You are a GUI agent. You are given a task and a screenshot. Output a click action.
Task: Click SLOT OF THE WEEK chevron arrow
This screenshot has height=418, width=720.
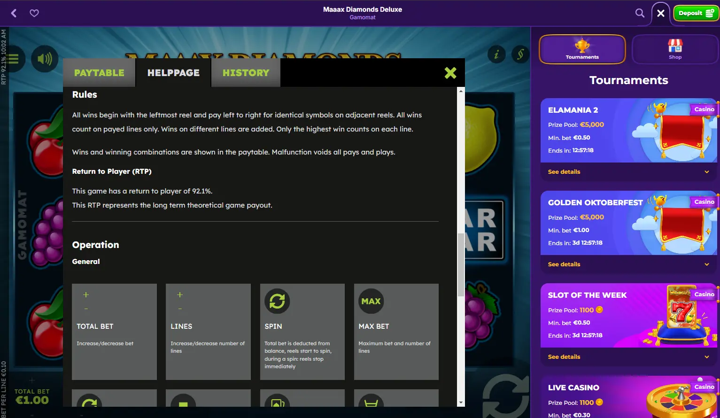point(707,357)
